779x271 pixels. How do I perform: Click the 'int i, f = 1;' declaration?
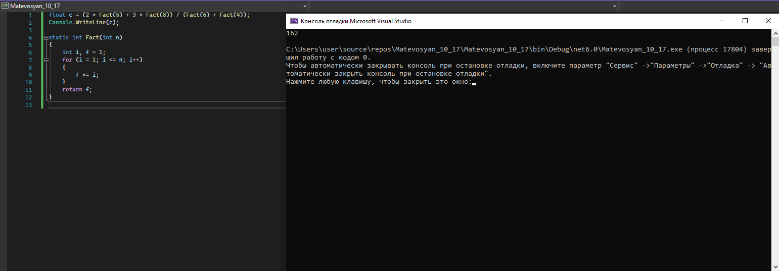[84, 52]
